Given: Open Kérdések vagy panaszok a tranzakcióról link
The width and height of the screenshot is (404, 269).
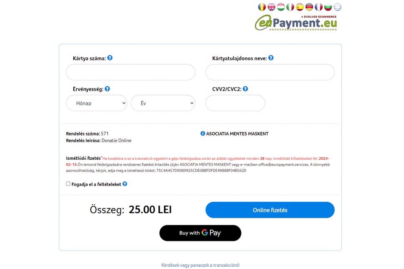Looking at the screenshot, I should 200,265.
